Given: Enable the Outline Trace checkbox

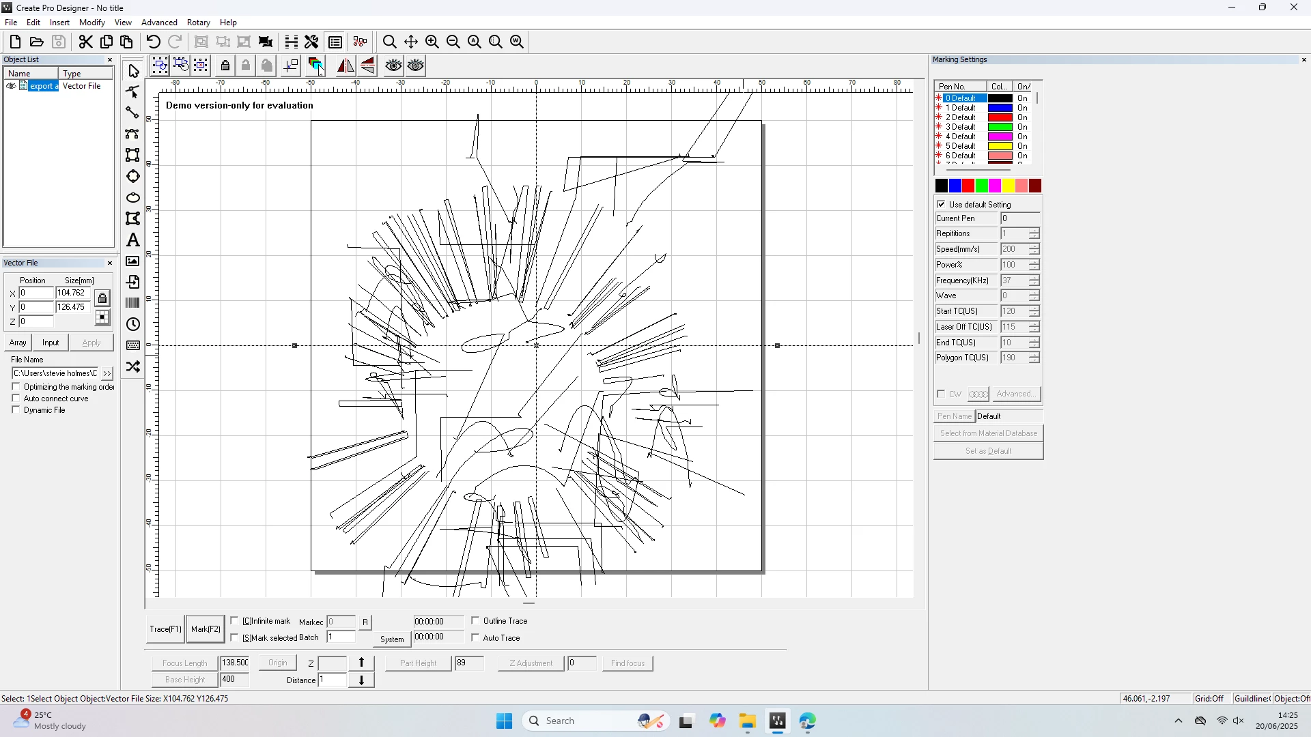Looking at the screenshot, I should 476,621.
